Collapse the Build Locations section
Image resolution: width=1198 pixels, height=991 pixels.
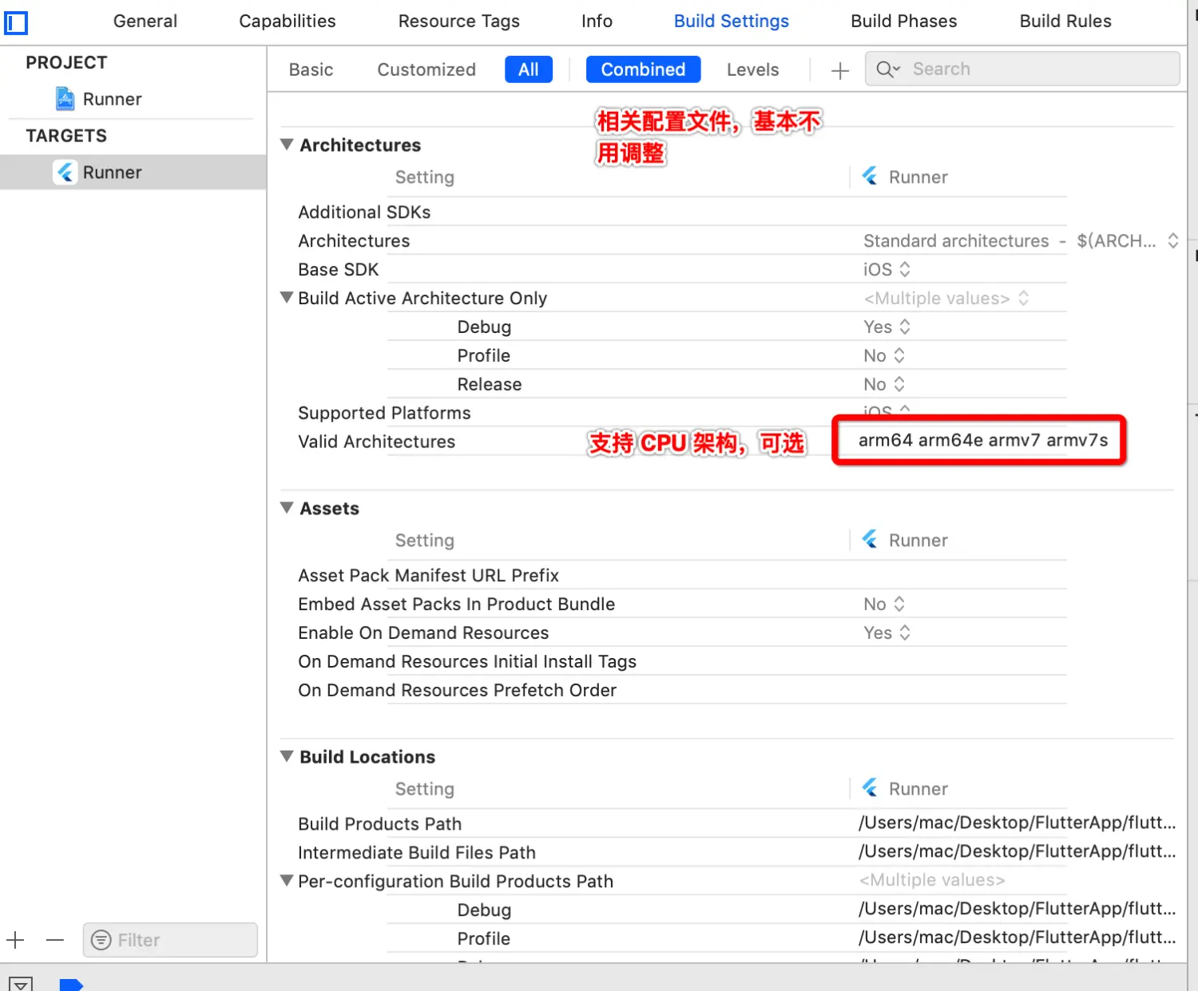(287, 756)
